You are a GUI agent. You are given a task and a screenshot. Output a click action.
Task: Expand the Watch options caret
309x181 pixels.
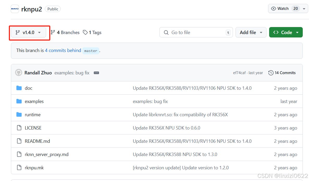[304, 9]
